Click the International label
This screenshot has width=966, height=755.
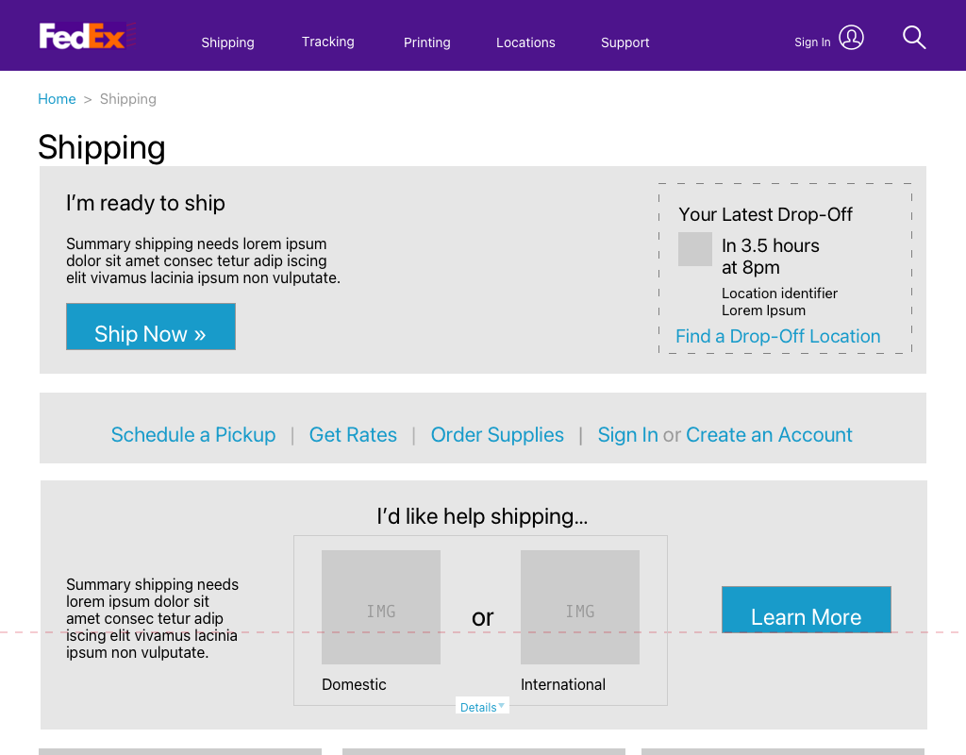563,684
